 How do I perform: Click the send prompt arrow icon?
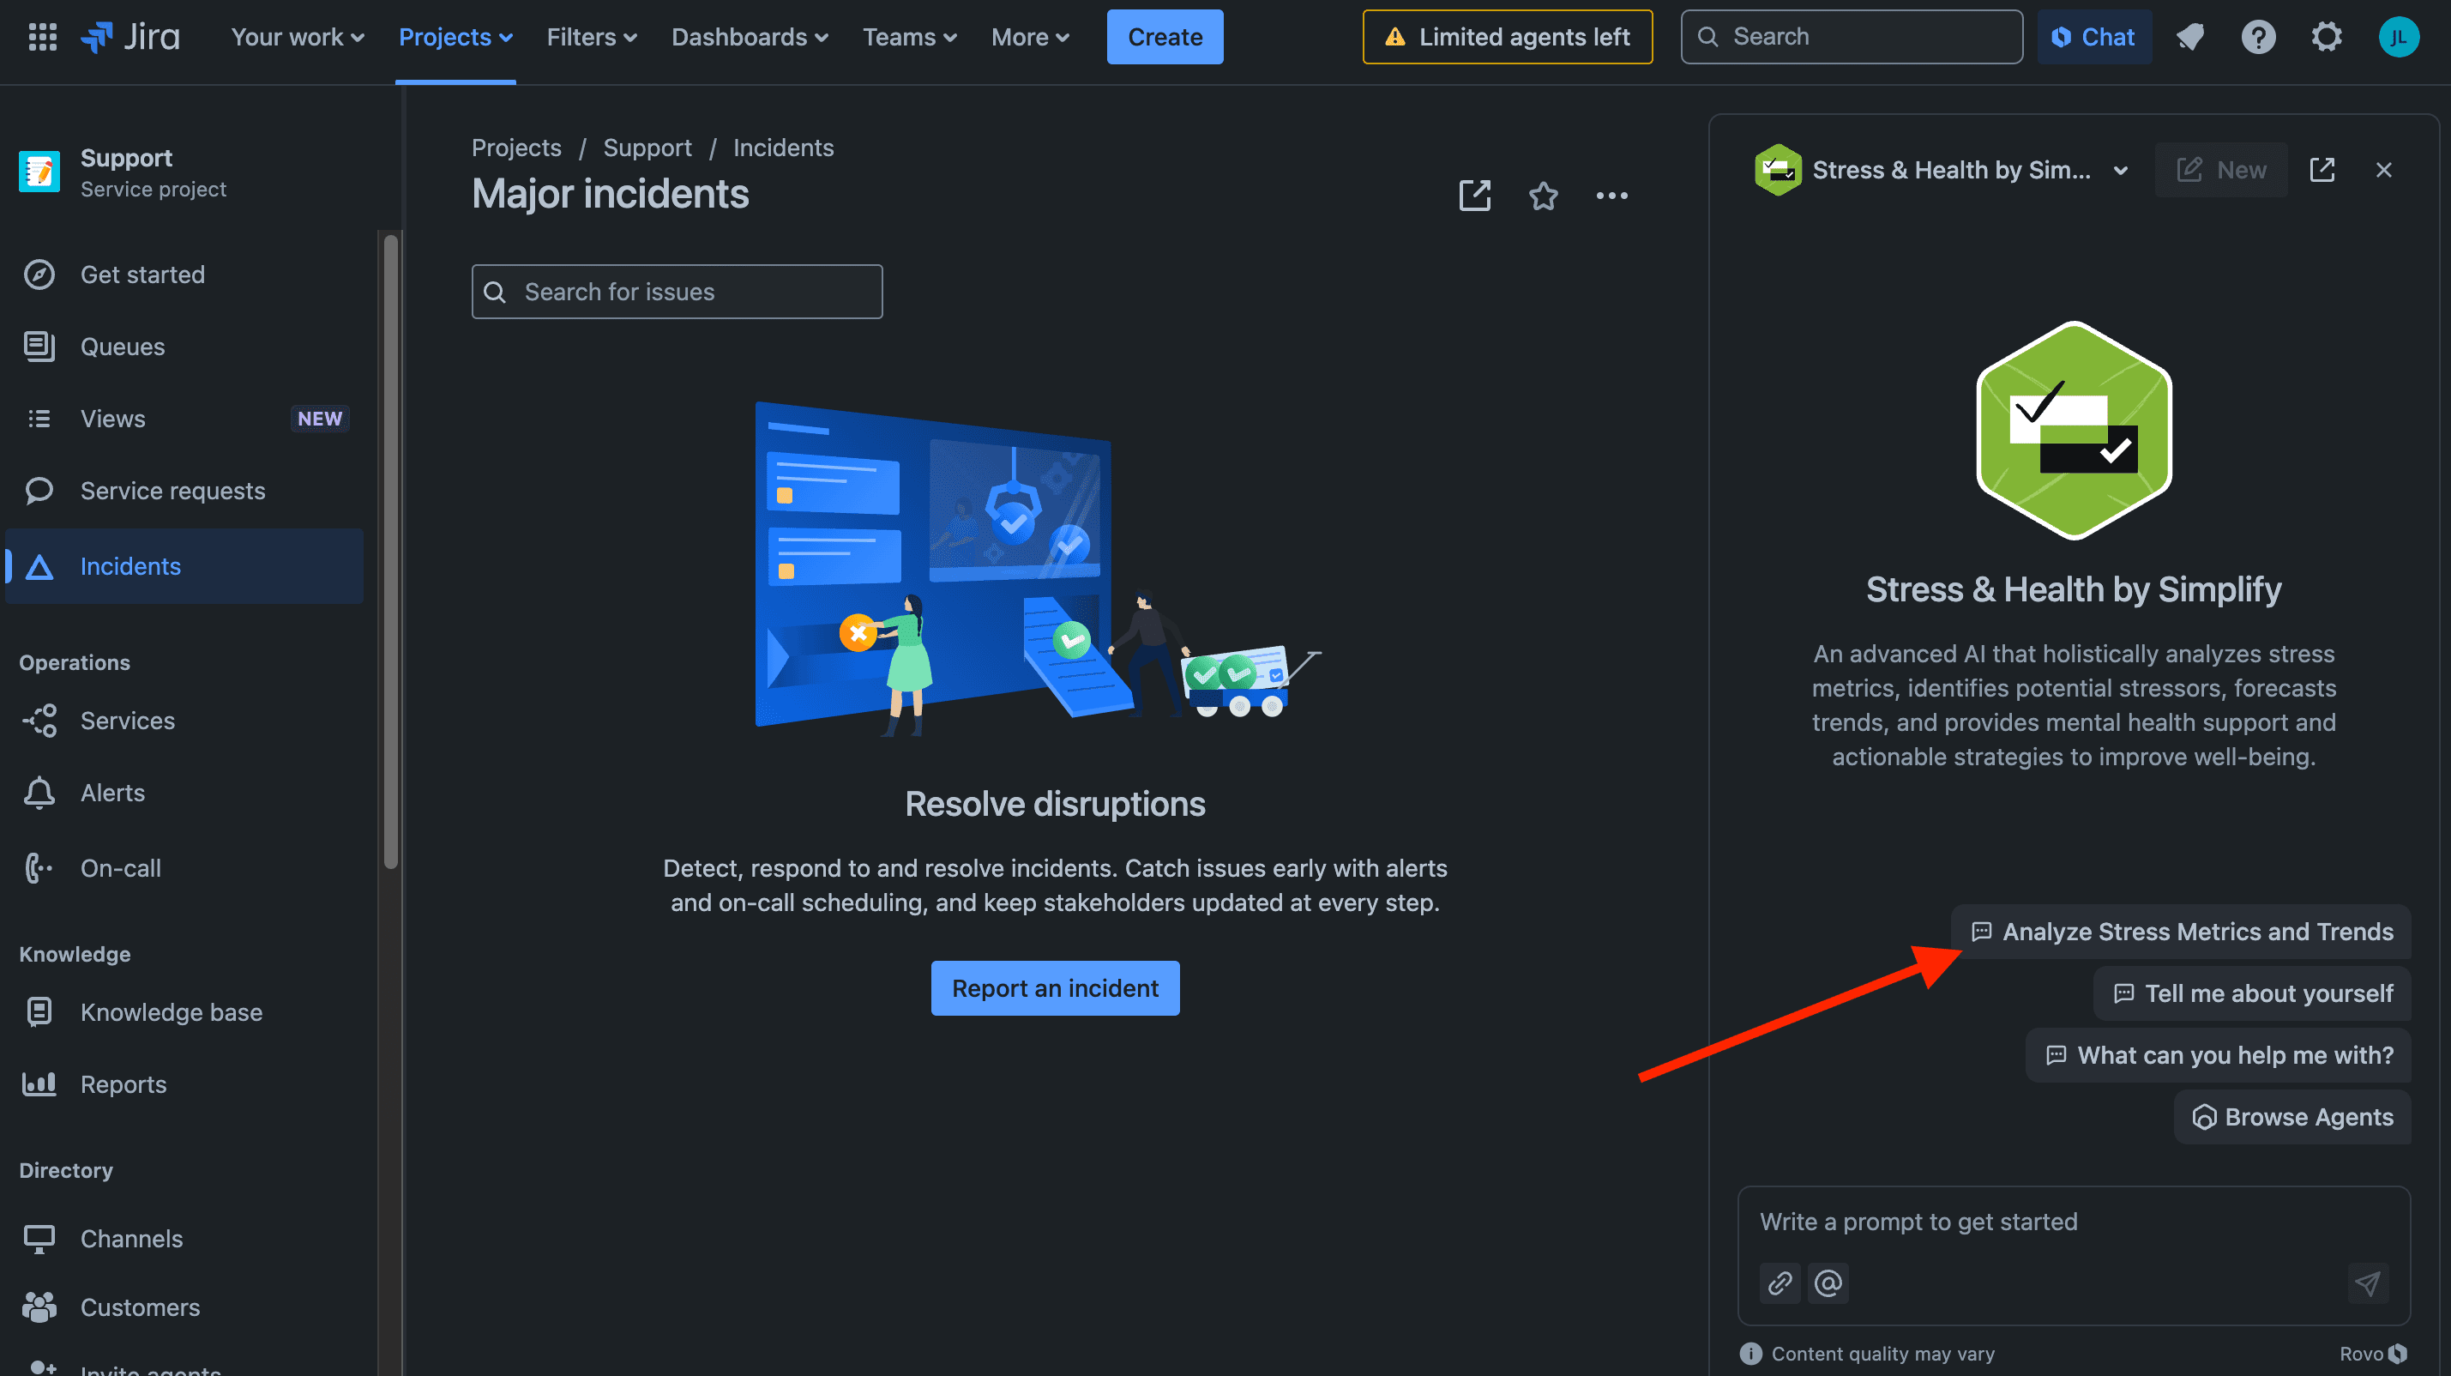coord(2367,1282)
